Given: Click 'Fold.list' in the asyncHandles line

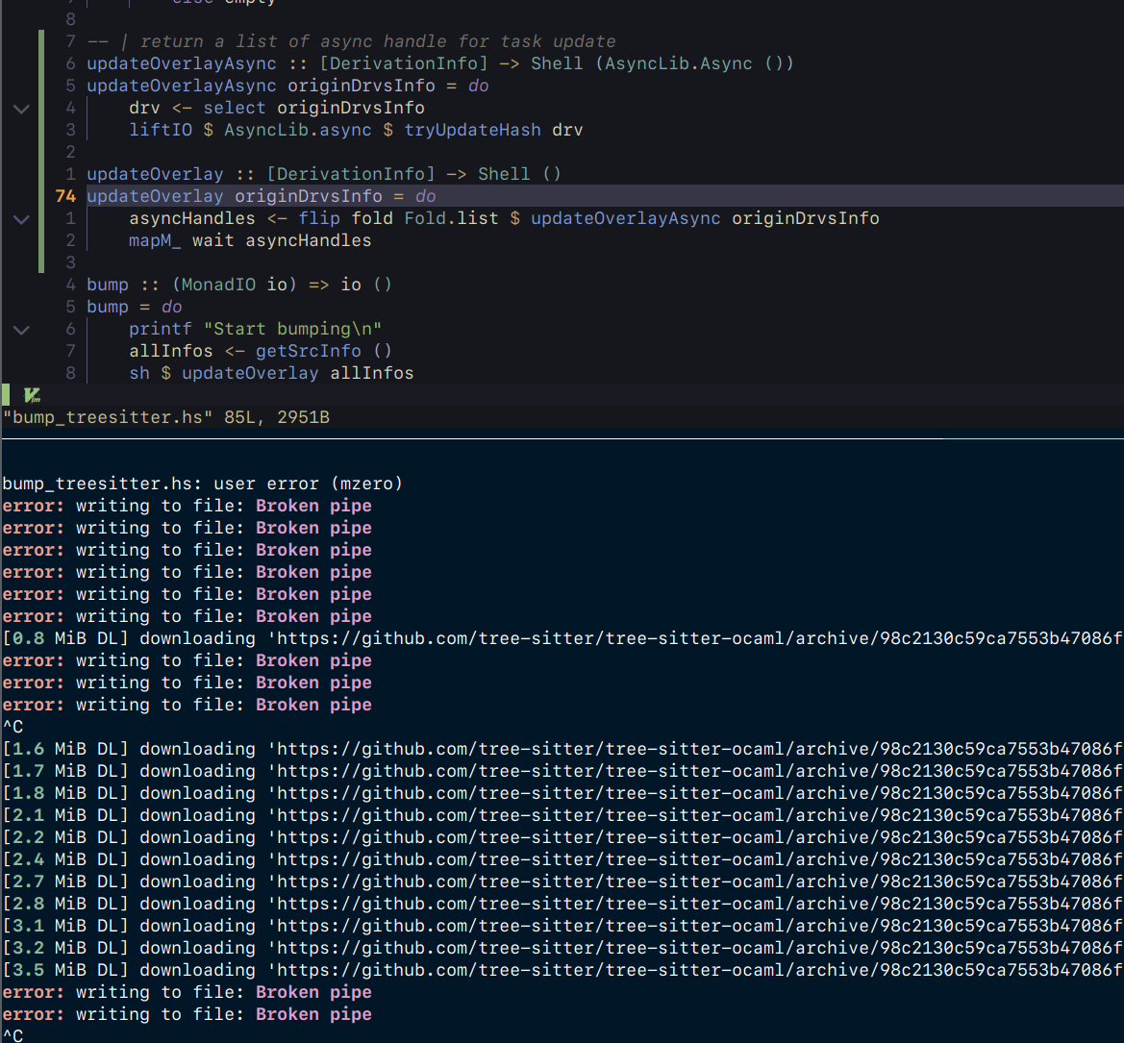Looking at the screenshot, I should pos(451,218).
